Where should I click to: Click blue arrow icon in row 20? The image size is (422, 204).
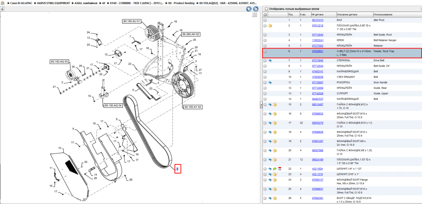point(270,150)
